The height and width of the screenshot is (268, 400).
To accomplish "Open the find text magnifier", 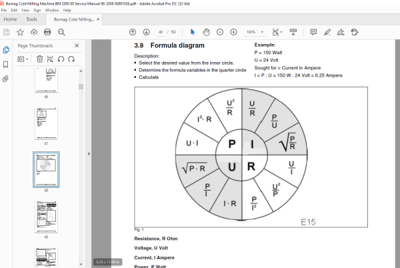I will coord(61,32).
